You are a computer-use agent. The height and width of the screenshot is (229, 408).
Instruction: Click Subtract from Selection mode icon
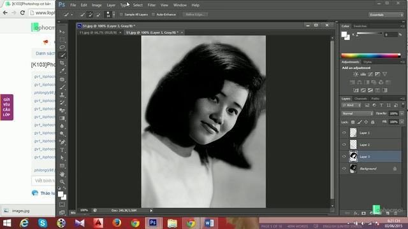98,15
